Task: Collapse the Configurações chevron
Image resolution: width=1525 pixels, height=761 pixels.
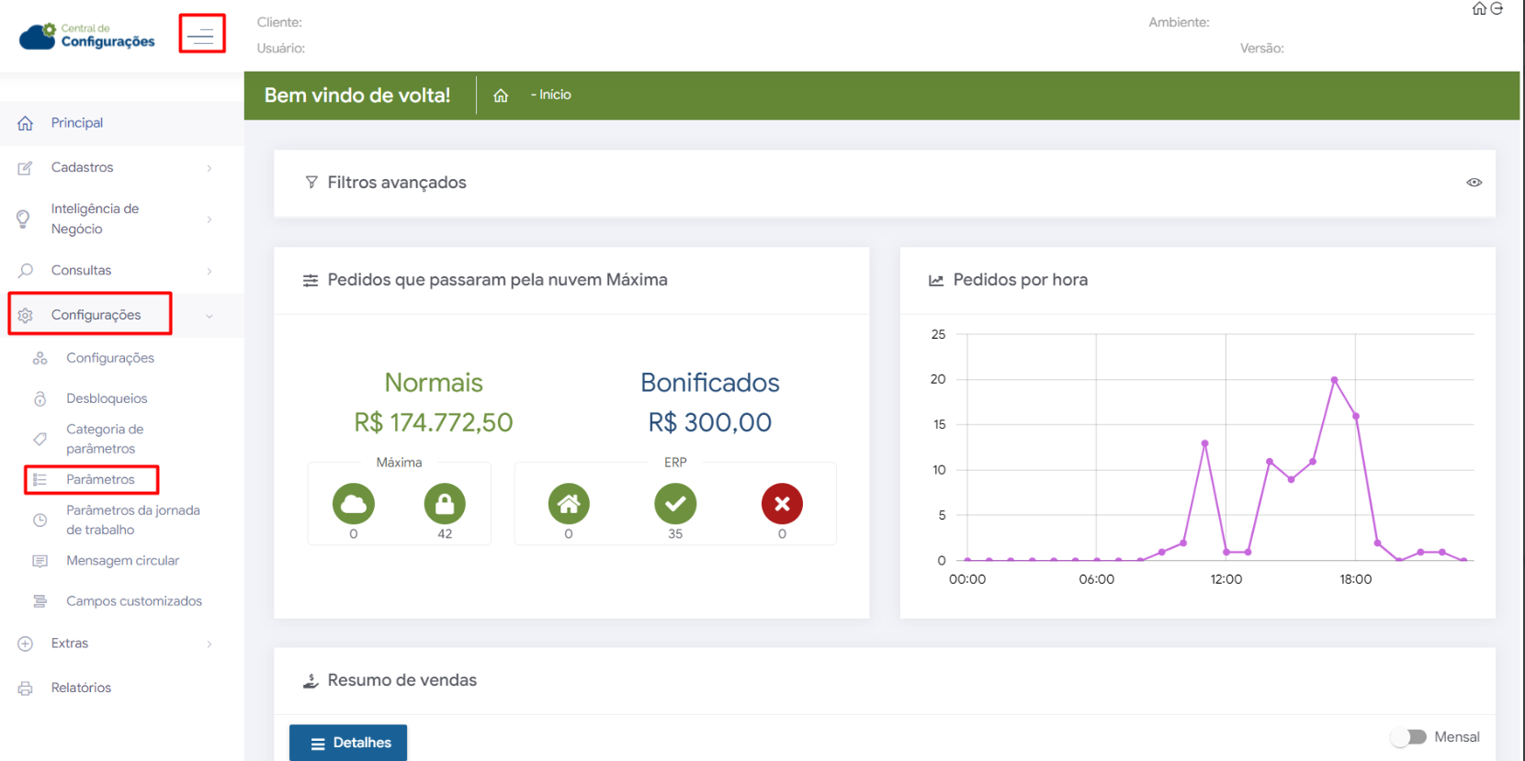Action: pos(209,316)
